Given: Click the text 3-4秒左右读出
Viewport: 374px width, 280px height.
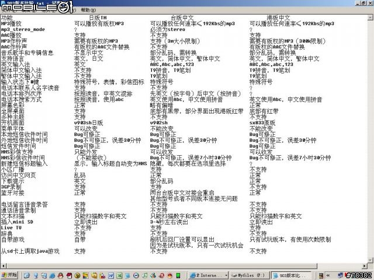Looking at the screenshot, I should click(x=169, y=222).
